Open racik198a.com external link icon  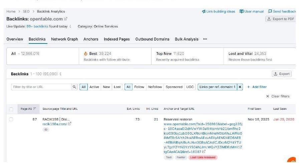point(69,124)
